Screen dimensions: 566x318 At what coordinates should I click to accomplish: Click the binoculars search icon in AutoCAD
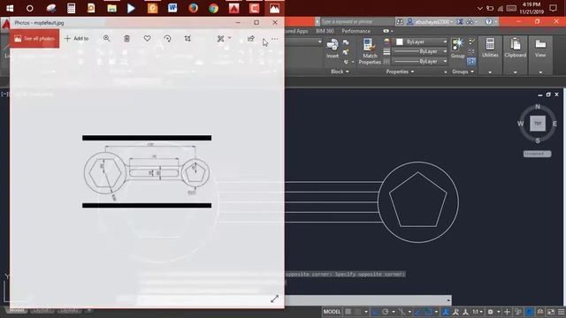pyautogui.click(x=400, y=22)
